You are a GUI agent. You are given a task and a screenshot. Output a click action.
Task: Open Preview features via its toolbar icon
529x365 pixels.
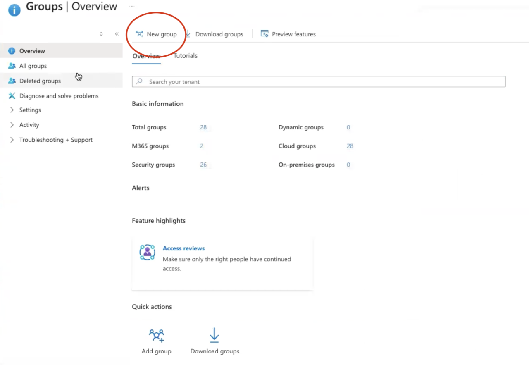click(264, 34)
